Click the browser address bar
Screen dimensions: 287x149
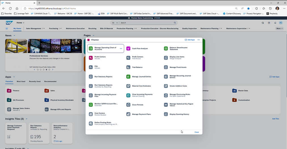point(128,8)
